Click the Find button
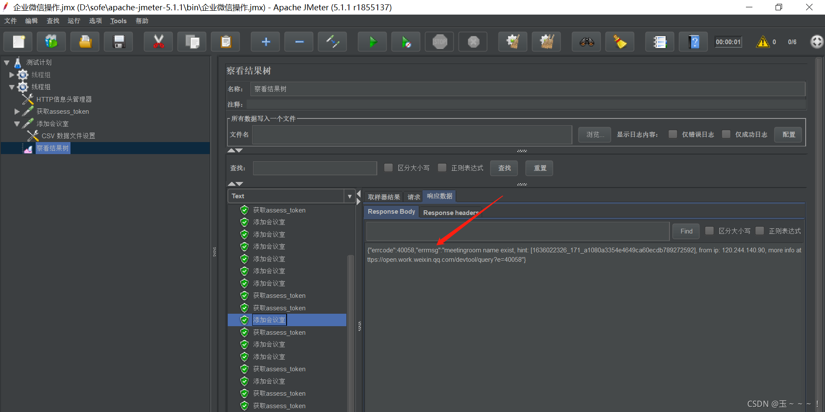825x412 pixels. click(x=686, y=231)
